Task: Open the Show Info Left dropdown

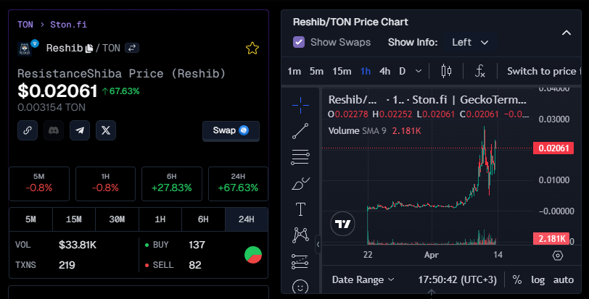Action: (x=470, y=42)
